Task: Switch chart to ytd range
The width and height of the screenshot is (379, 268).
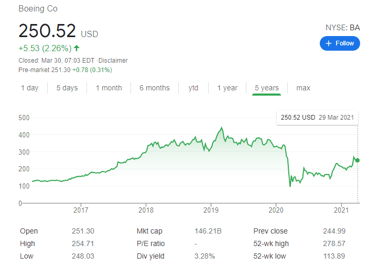Action: pyautogui.click(x=193, y=88)
